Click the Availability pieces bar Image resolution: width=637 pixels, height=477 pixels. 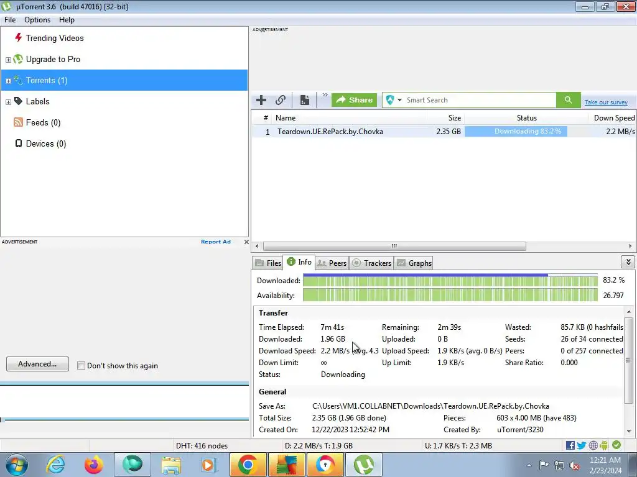point(450,295)
